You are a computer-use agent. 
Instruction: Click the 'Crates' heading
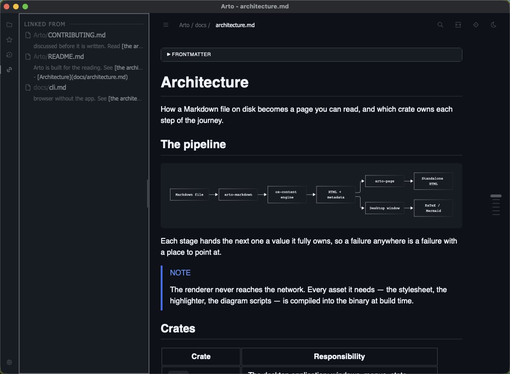(x=178, y=329)
